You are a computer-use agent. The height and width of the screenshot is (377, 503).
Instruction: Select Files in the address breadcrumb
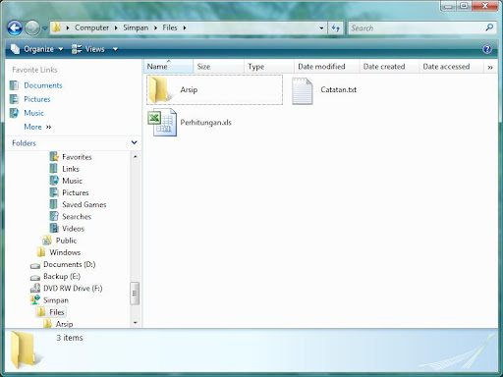[170, 27]
